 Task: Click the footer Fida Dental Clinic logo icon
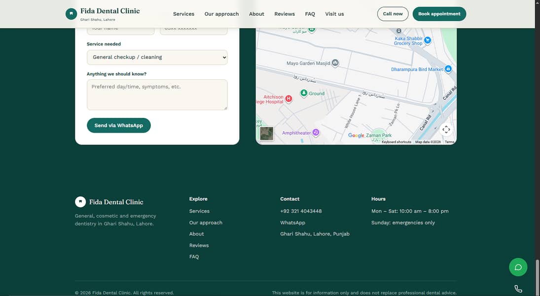tap(80, 202)
